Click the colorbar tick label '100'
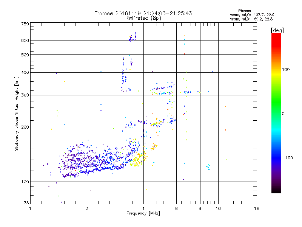 [x=286, y=70]
